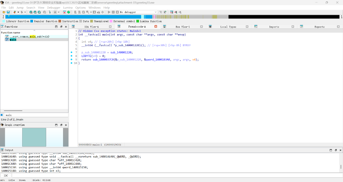
Task: Click the navigation band left scroll arrow
Action: click(3, 16)
